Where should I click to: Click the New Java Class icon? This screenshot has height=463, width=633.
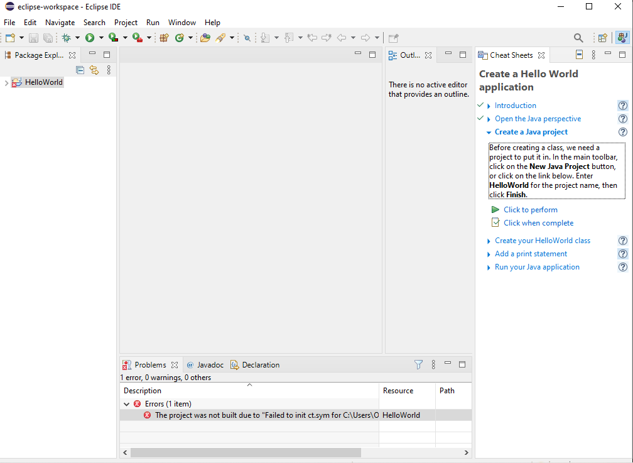coord(179,38)
